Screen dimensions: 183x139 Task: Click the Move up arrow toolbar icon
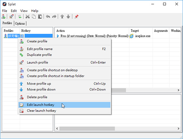click(62, 17)
